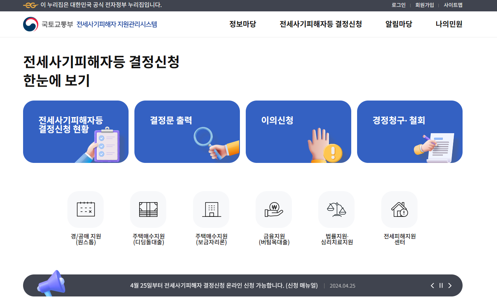Open 주택매수지원 (디딤돌대출) money icon
The width and height of the screenshot is (497, 306).
(x=148, y=209)
